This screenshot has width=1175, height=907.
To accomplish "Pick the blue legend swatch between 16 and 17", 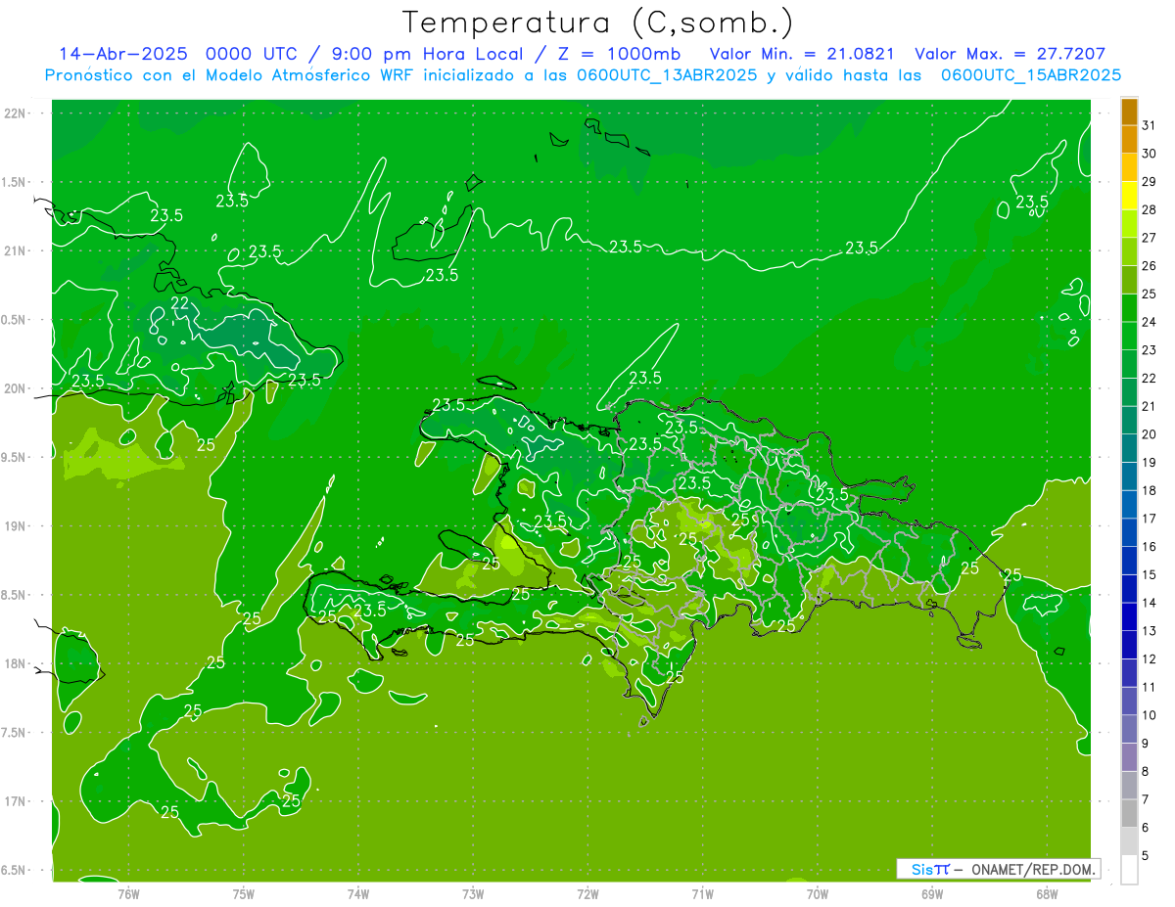I will point(1129,532).
